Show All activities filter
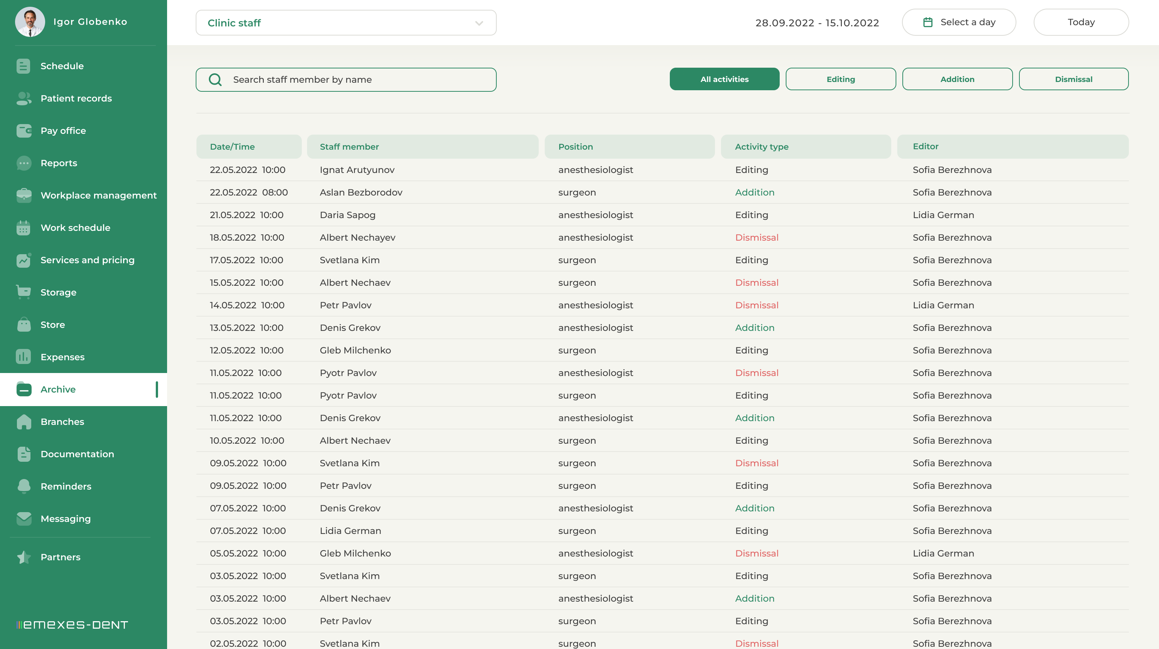Viewport: 1159px width, 649px height. click(724, 79)
